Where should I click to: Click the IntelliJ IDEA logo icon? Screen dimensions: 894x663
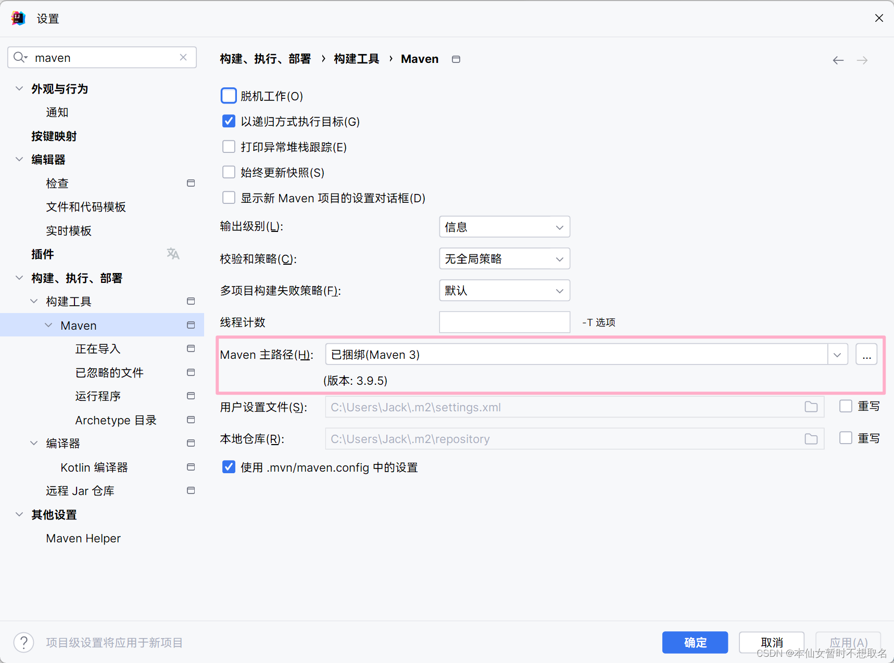pos(18,18)
